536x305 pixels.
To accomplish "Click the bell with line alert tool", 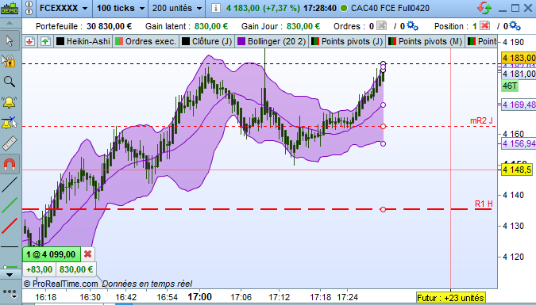I will (10, 123).
